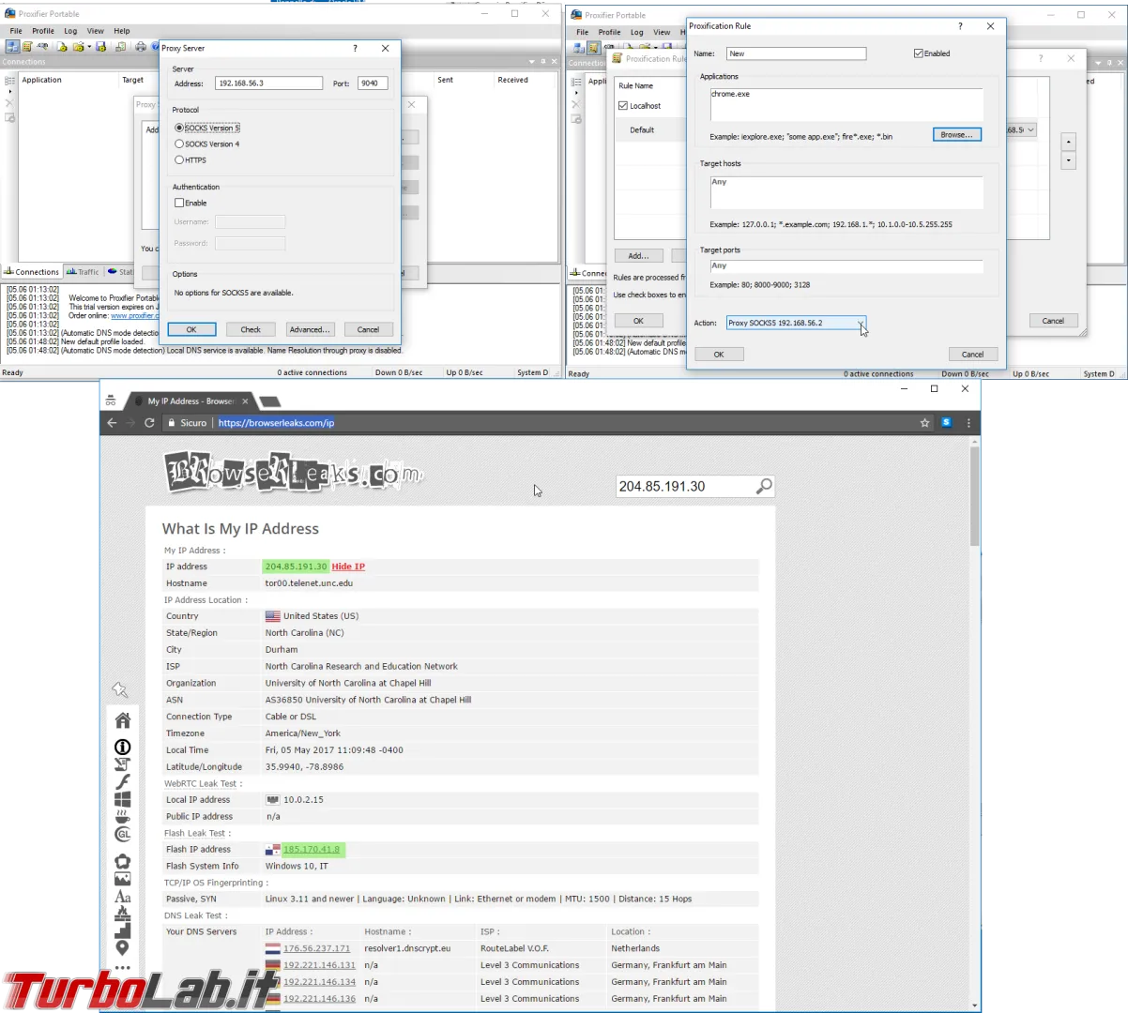The image size is (1128, 1013).
Task: Click the Chrome address bar URL
Action: (x=276, y=423)
